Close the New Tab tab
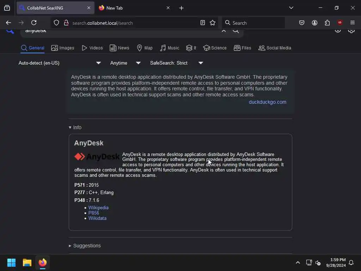 click(x=168, y=8)
